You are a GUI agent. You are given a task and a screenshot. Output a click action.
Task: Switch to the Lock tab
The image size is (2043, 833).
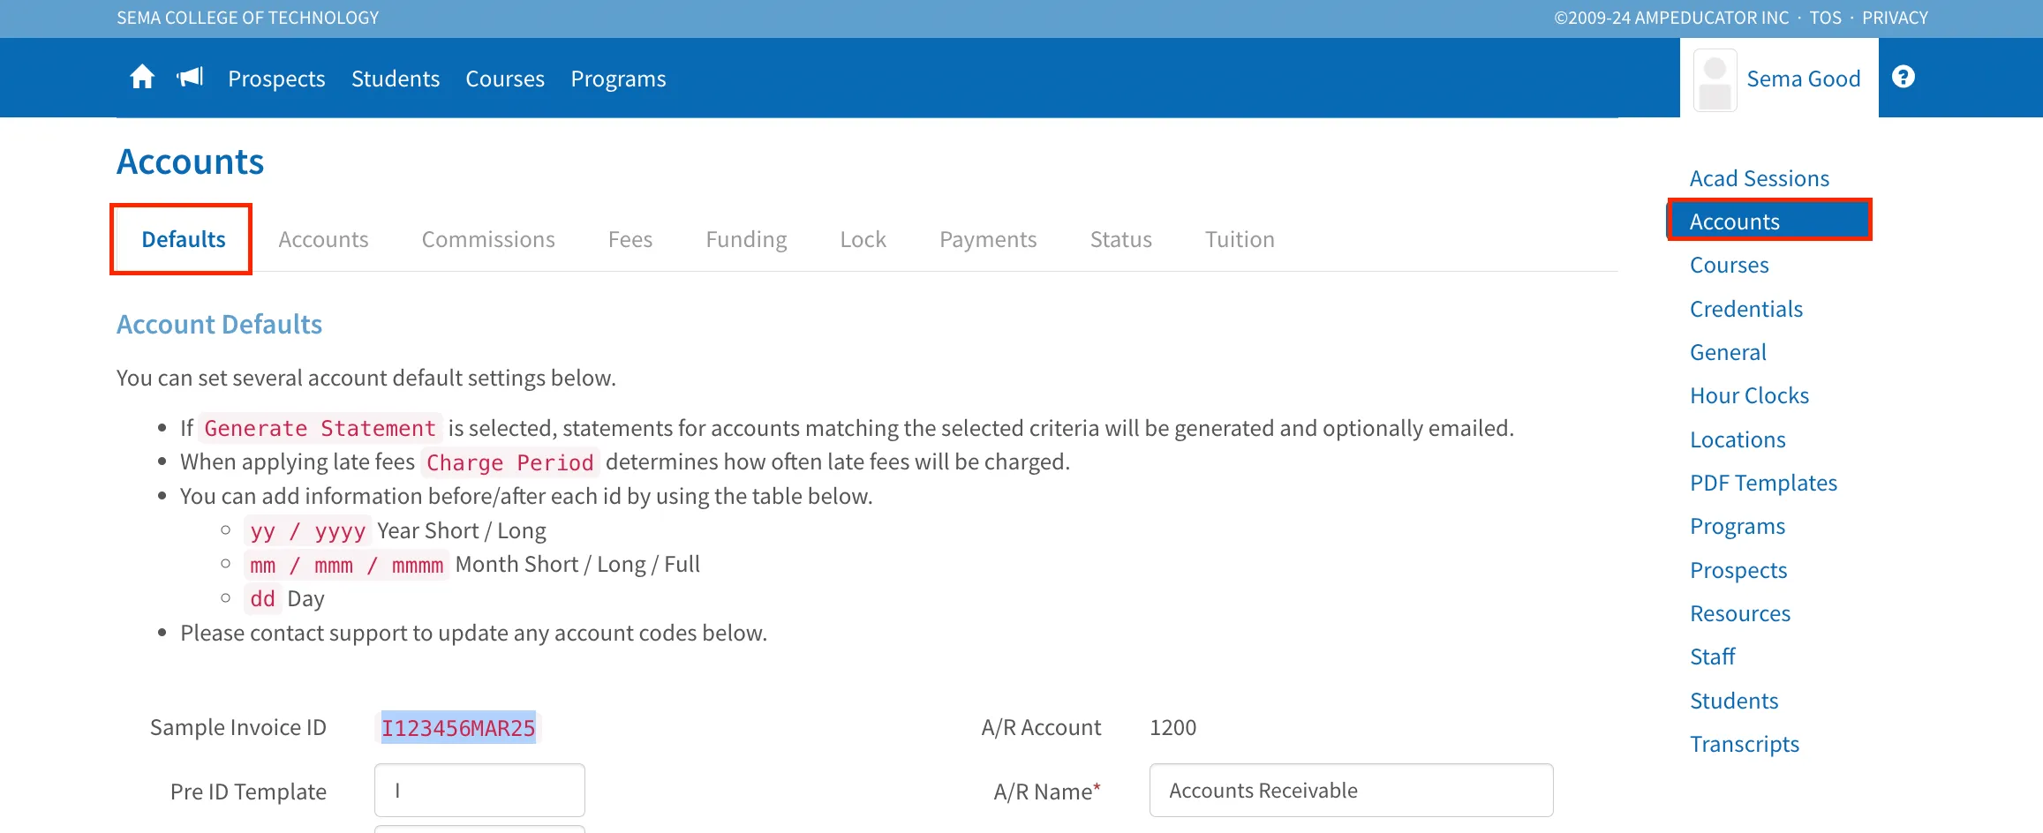[x=863, y=239]
